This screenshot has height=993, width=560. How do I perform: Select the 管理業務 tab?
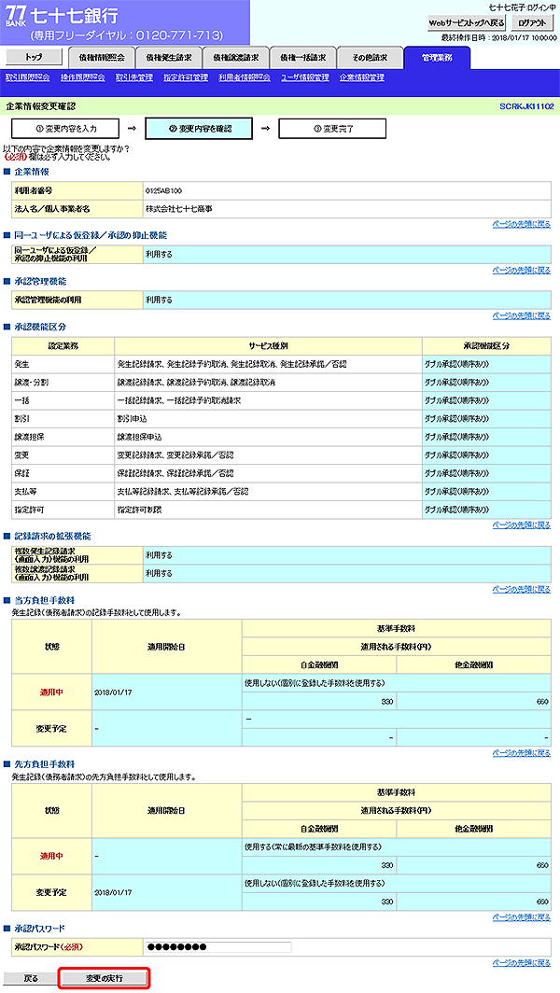click(437, 58)
